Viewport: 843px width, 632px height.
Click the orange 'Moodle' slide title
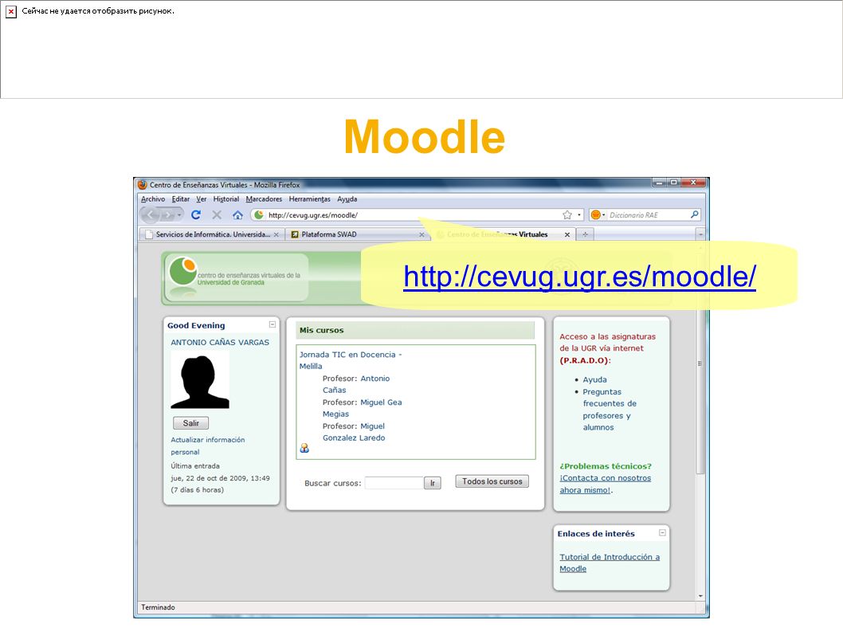point(424,136)
